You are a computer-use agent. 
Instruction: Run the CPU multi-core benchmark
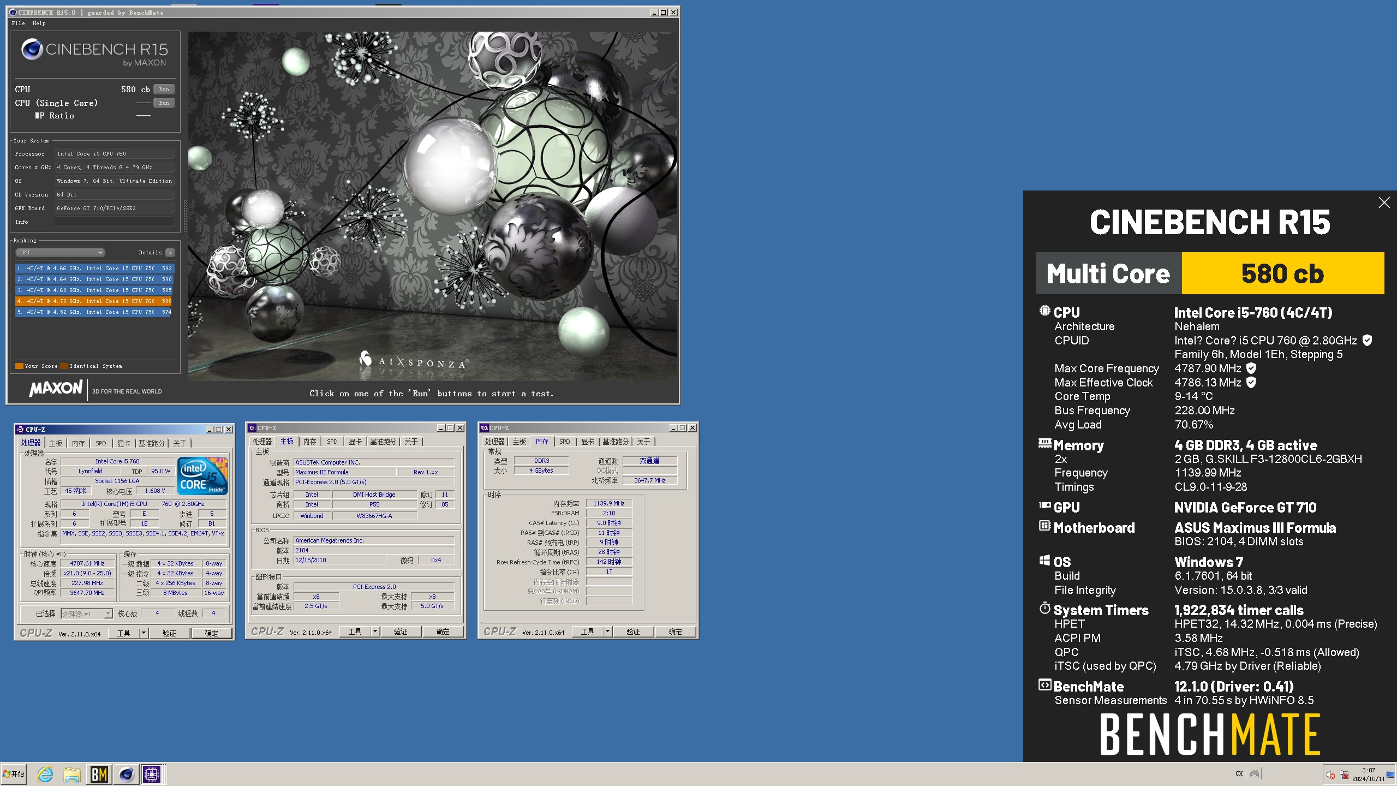tap(164, 89)
